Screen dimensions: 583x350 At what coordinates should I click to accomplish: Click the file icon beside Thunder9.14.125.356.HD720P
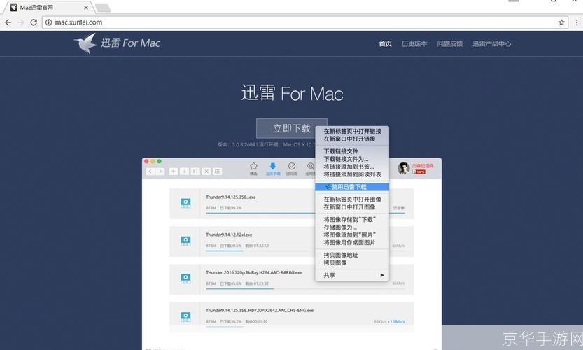[185, 316]
